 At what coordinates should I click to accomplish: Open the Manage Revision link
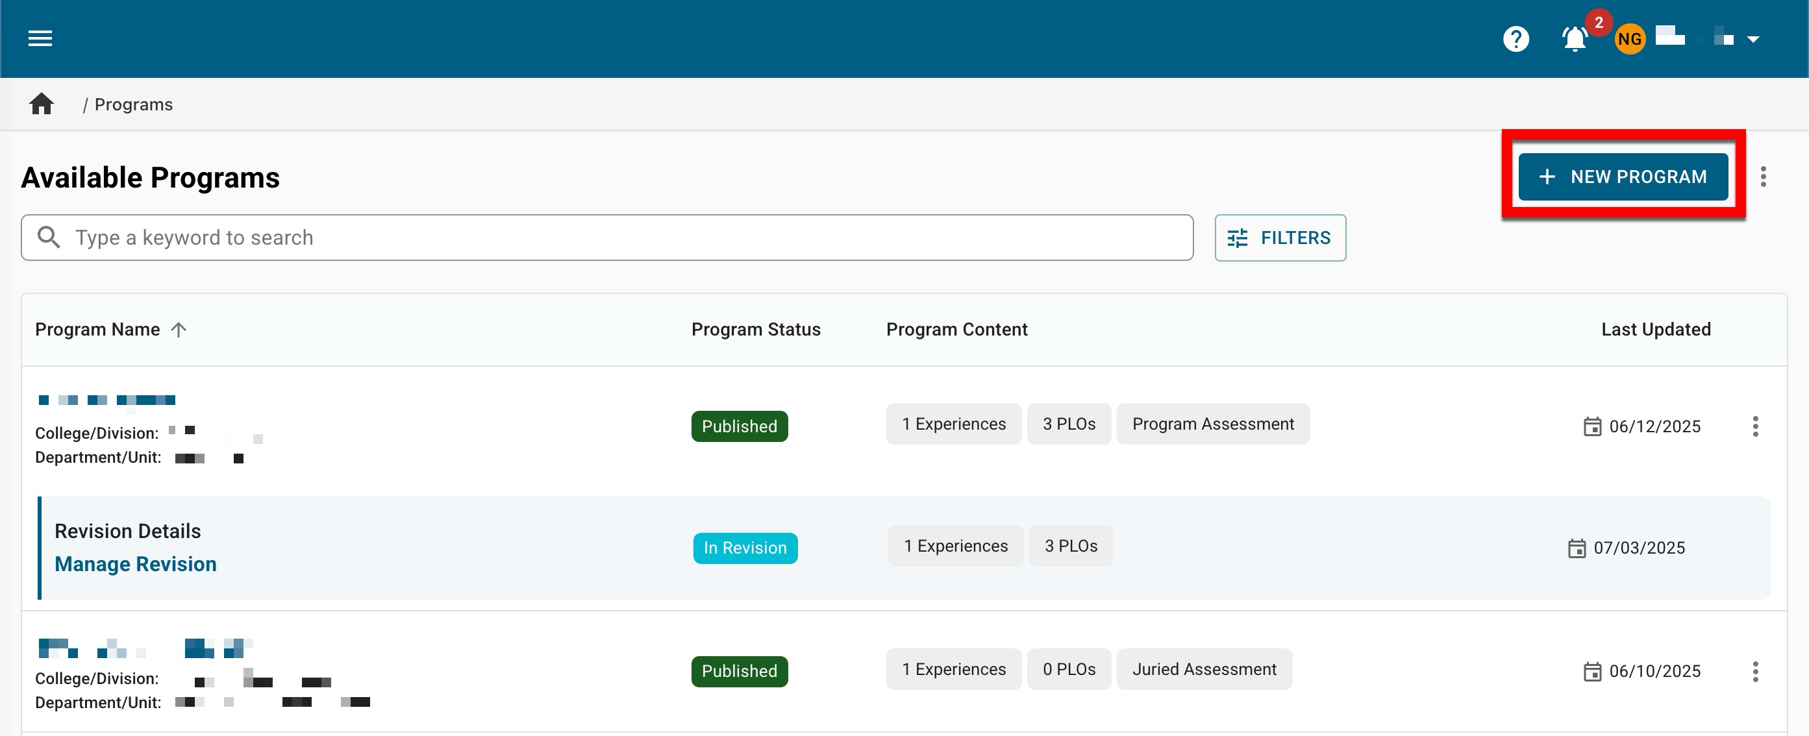pyautogui.click(x=136, y=564)
